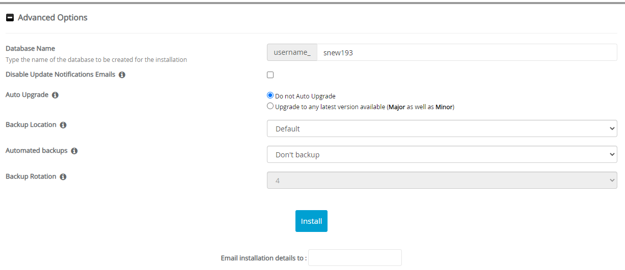Click the Advanced Options heading text

(52, 18)
